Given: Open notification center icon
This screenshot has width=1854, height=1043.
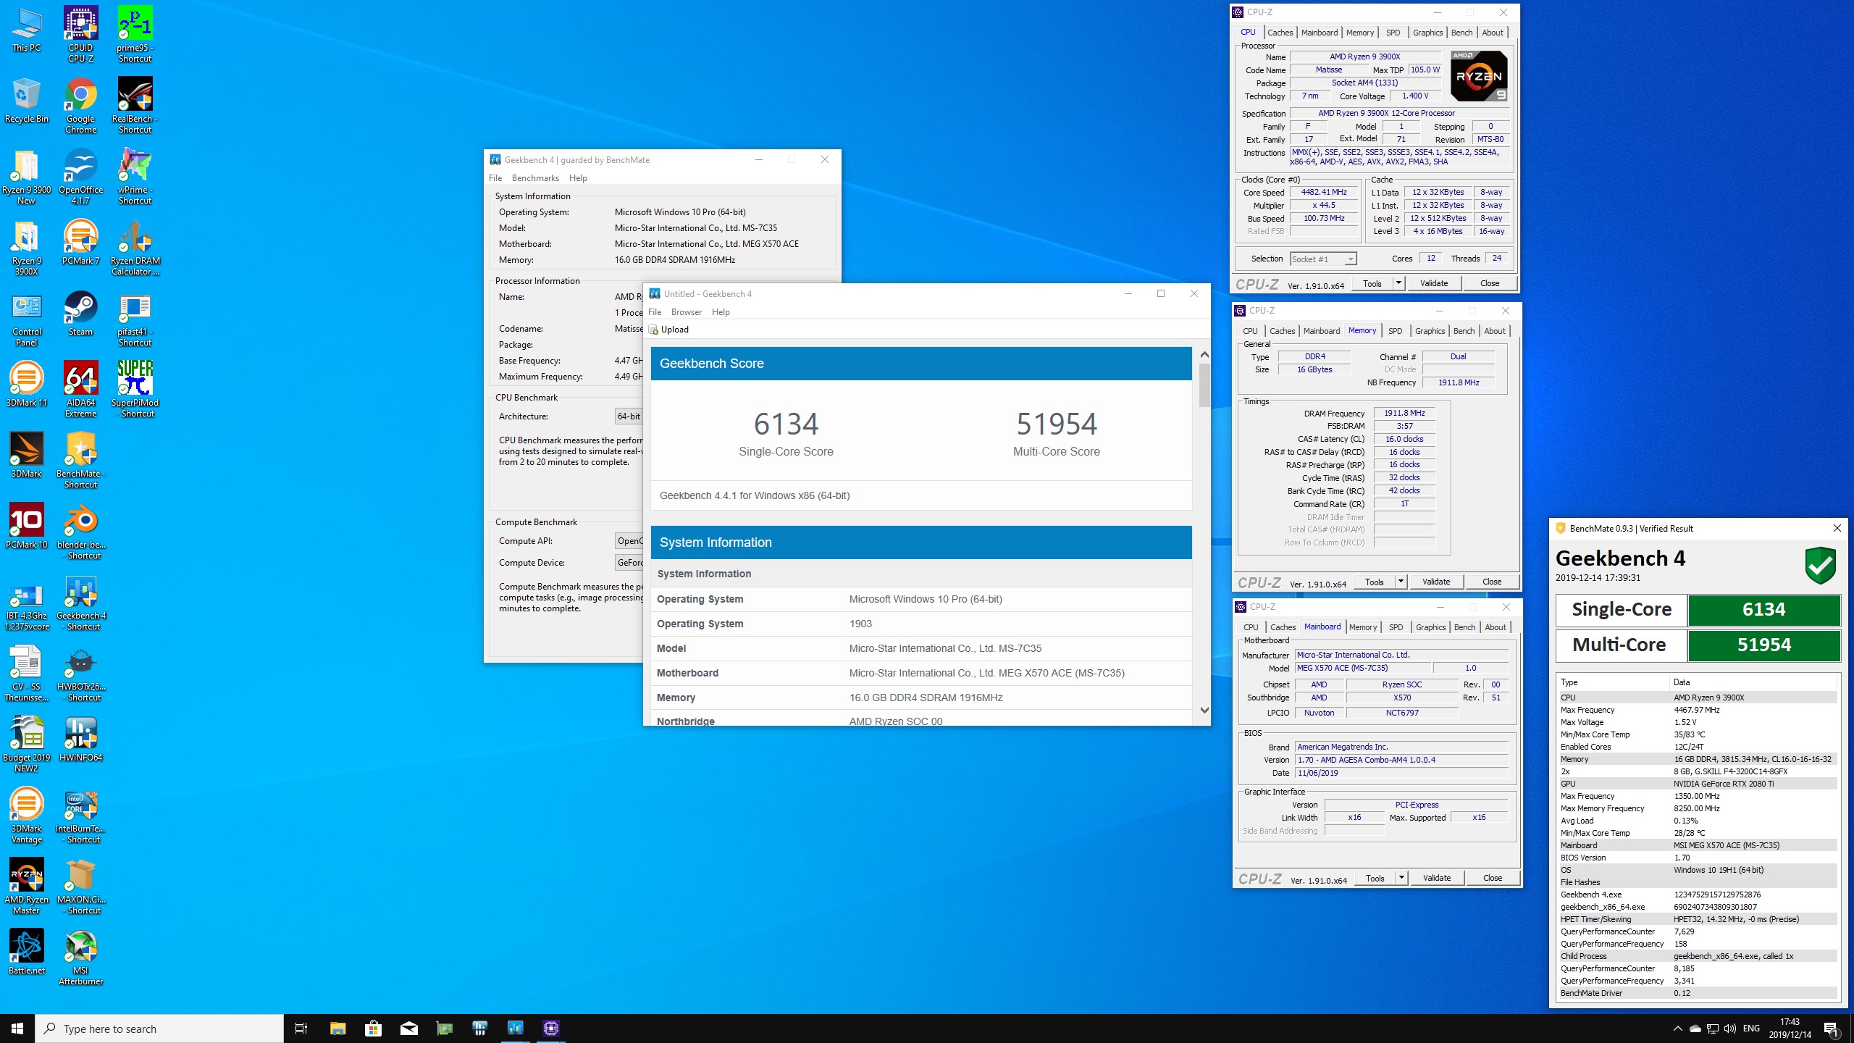Looking at the screenshot, I should [1831, 1029].
